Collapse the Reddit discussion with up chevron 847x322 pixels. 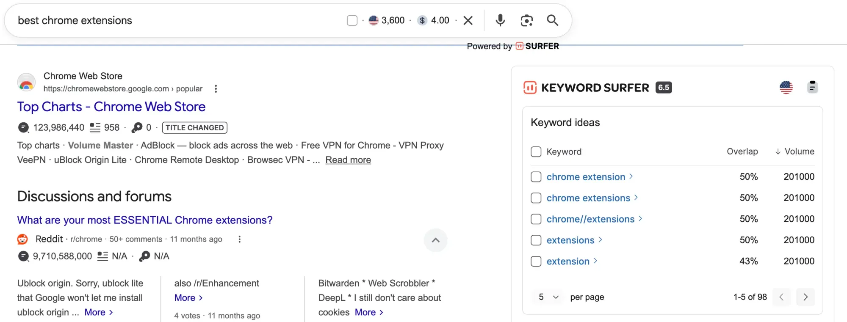[x=435, y=240]
